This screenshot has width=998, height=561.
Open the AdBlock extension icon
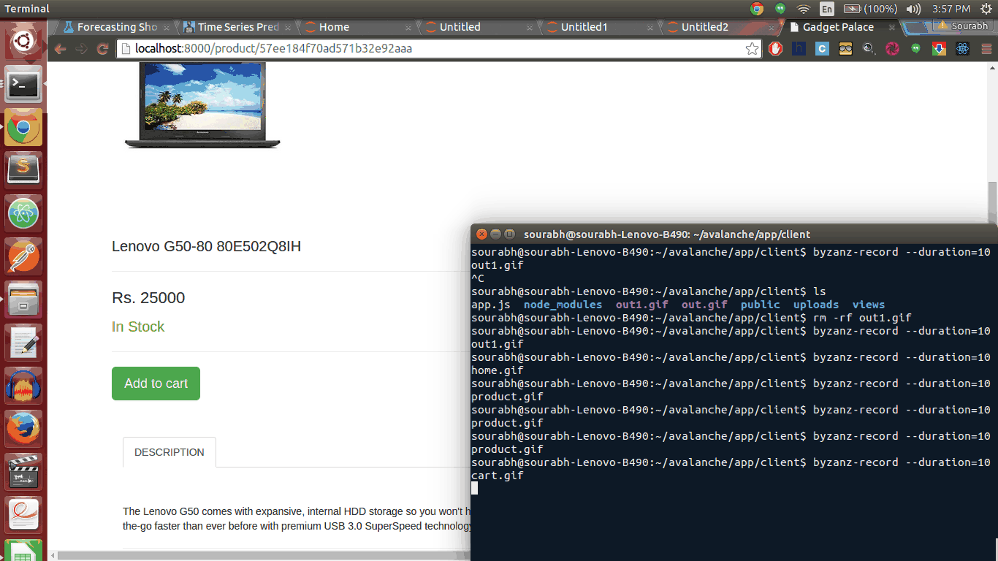pyautogui.click(x=776, y=49)
